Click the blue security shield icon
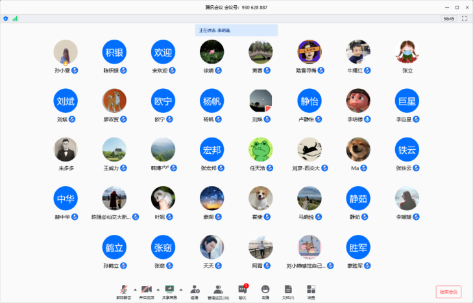Image resolution: width=473 pixels, height=303 pixels. coord(6,19)
